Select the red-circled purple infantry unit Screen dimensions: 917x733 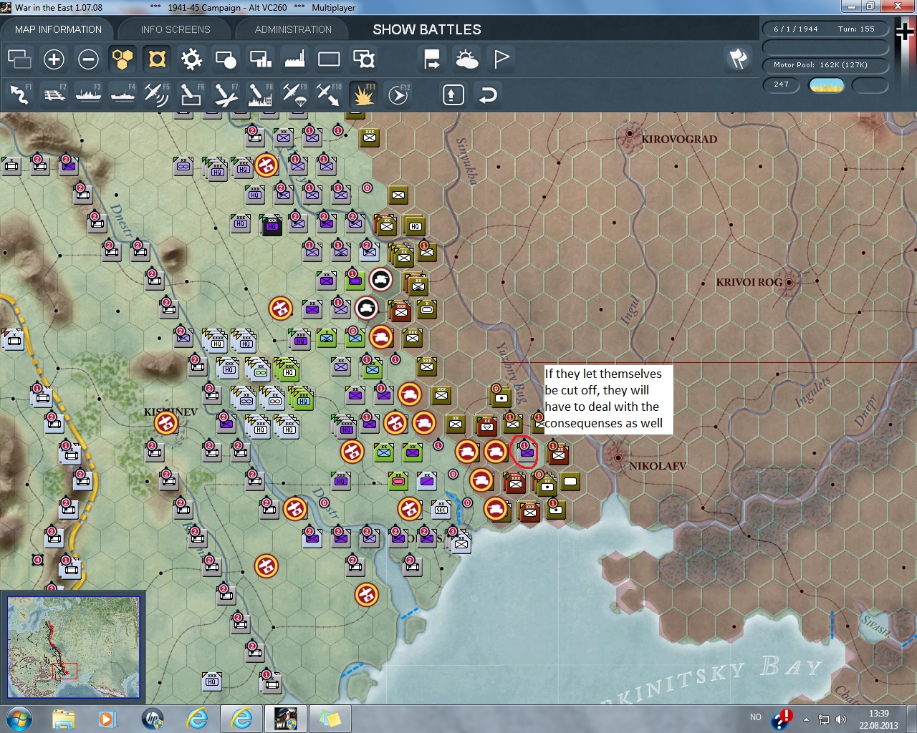(527, 452)
